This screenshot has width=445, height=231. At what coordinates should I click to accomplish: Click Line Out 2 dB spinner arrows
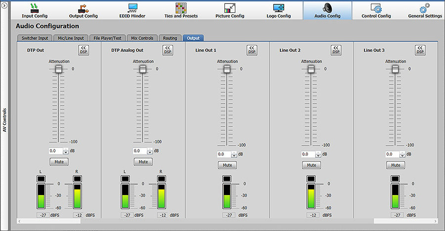point(318,154)
